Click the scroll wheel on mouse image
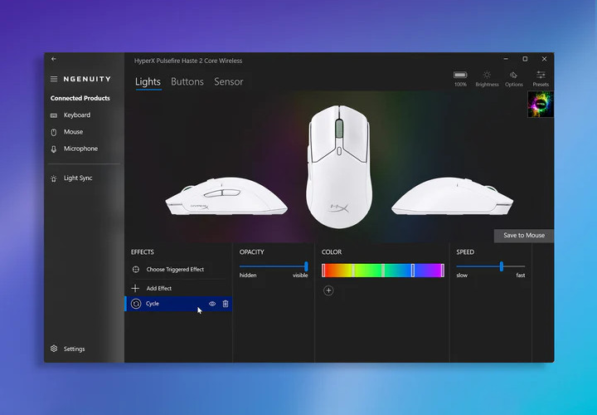The width and height of the screenshot is (597, 415). click(339, 129)
